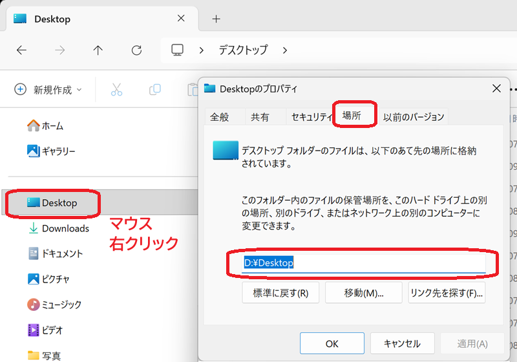The image size is (517, 362).
Task: Close the Desktopのプロパティ dialog
Action: (x=496, y=89)
